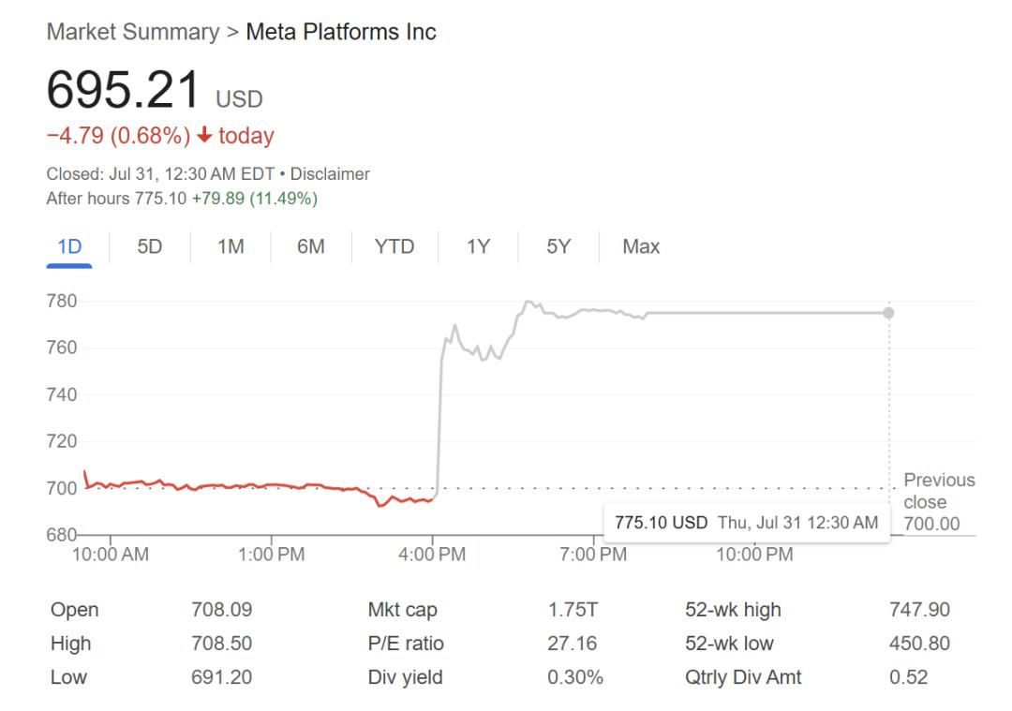This screenshot has height=711, width=1012.
Task: Open the Disclaimer link
Action: tap(330, 174)
